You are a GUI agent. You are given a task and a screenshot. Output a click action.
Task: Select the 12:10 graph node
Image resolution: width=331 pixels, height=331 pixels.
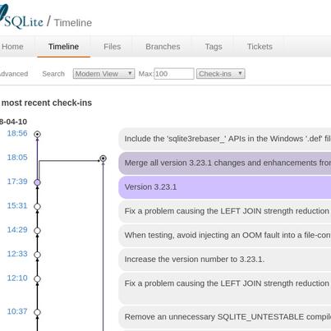(x=38, y=278)
